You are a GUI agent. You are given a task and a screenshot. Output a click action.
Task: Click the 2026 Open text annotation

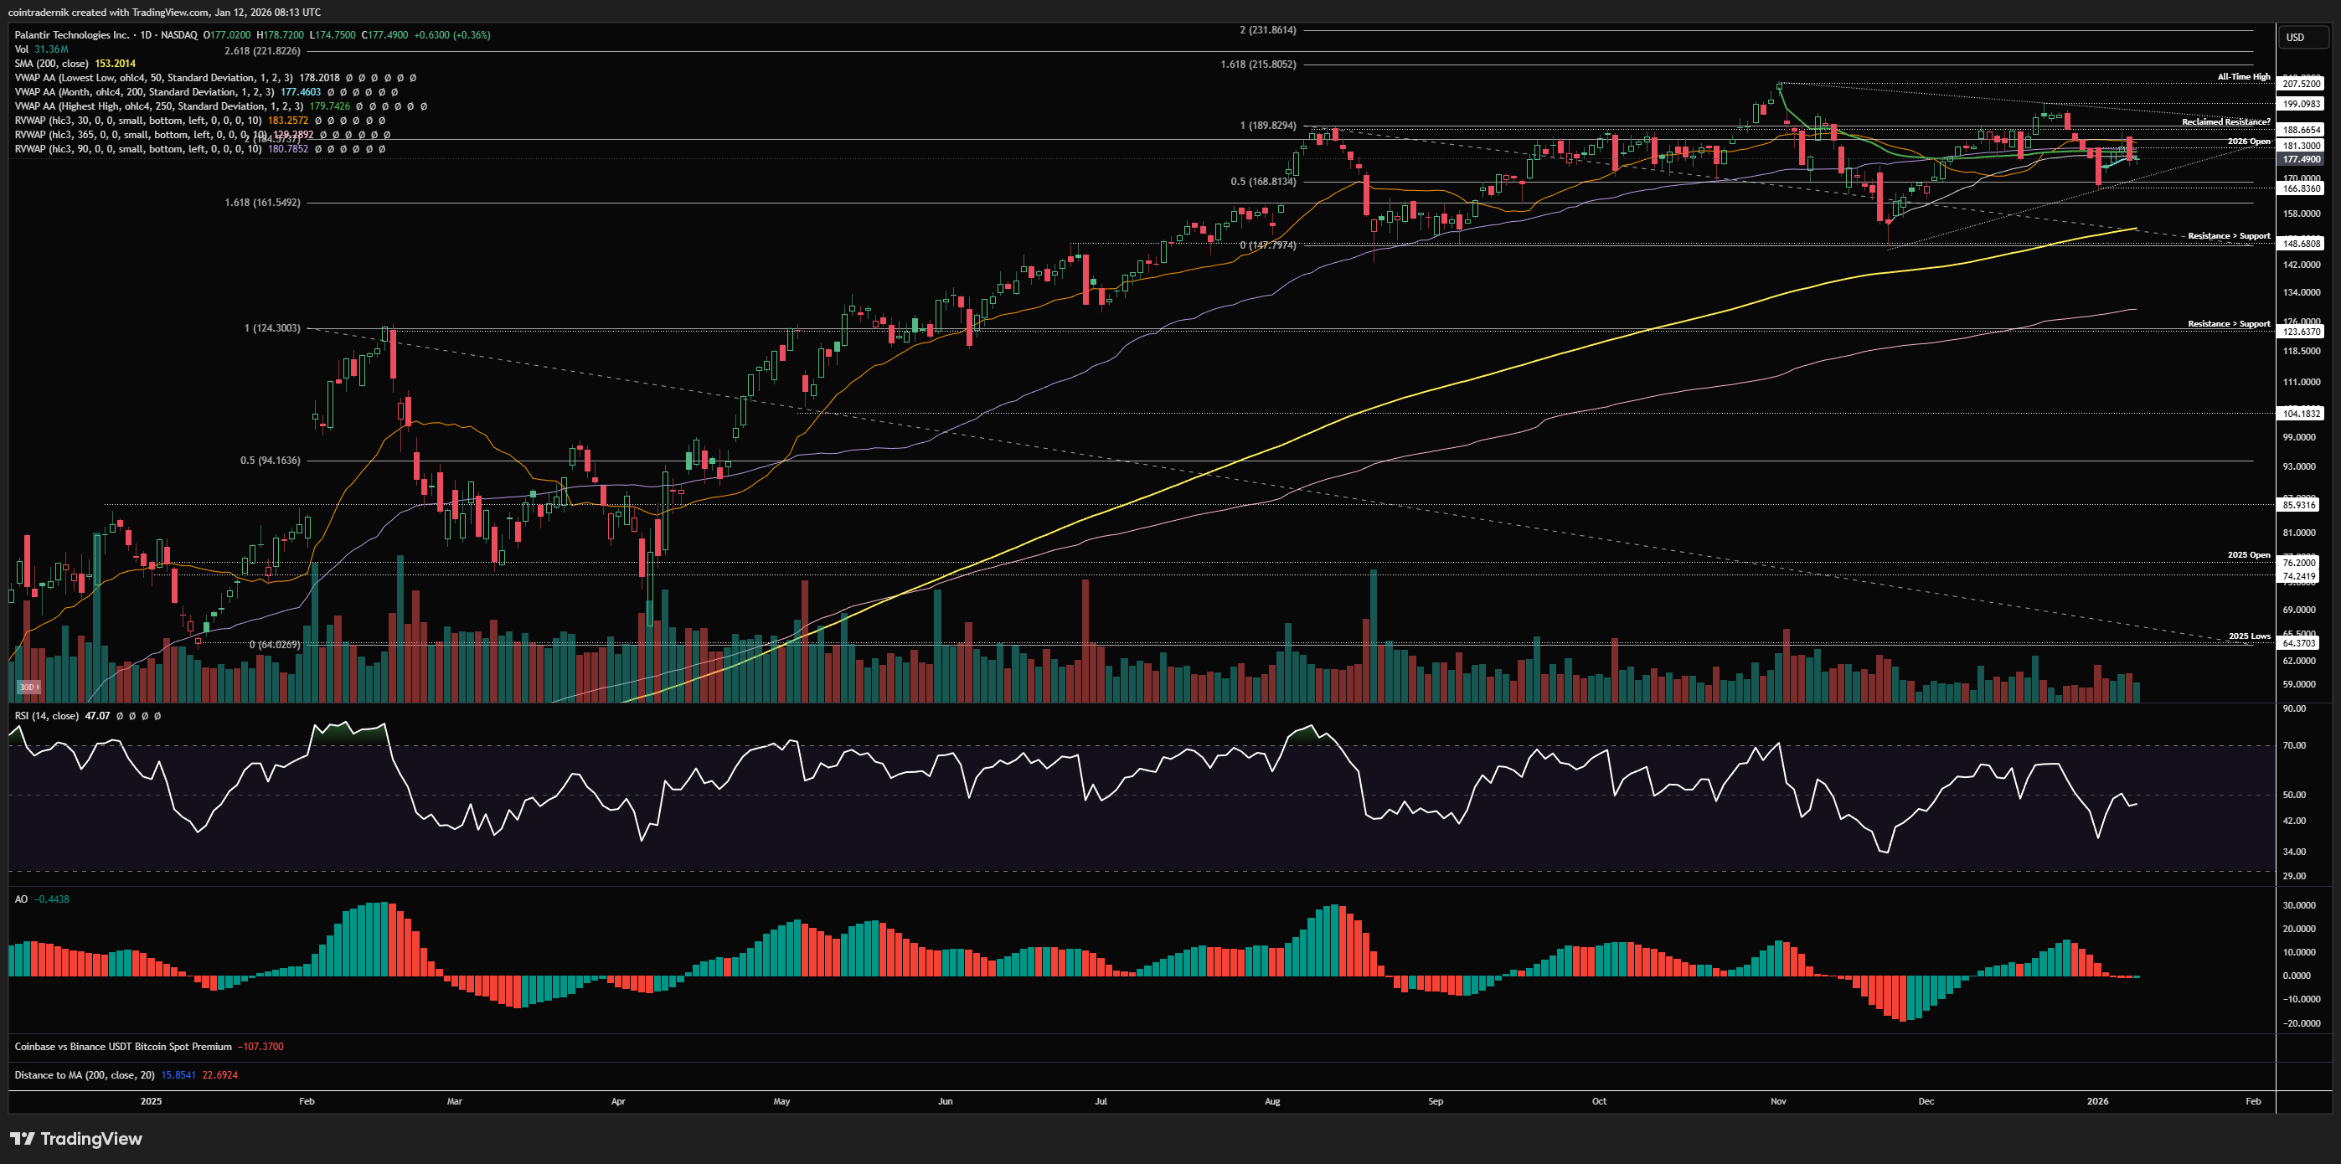point(2248,142)
